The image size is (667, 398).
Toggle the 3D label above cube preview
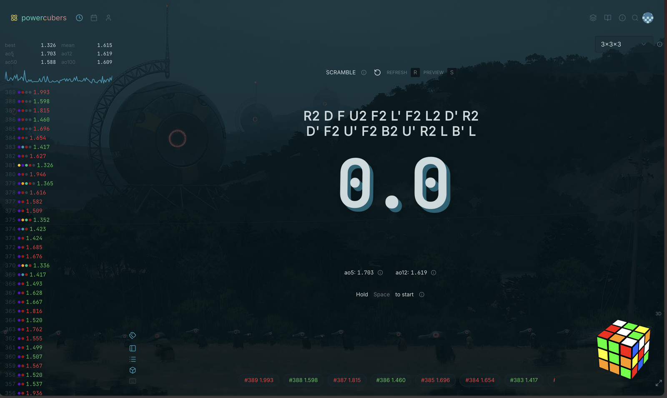point(658,314)
